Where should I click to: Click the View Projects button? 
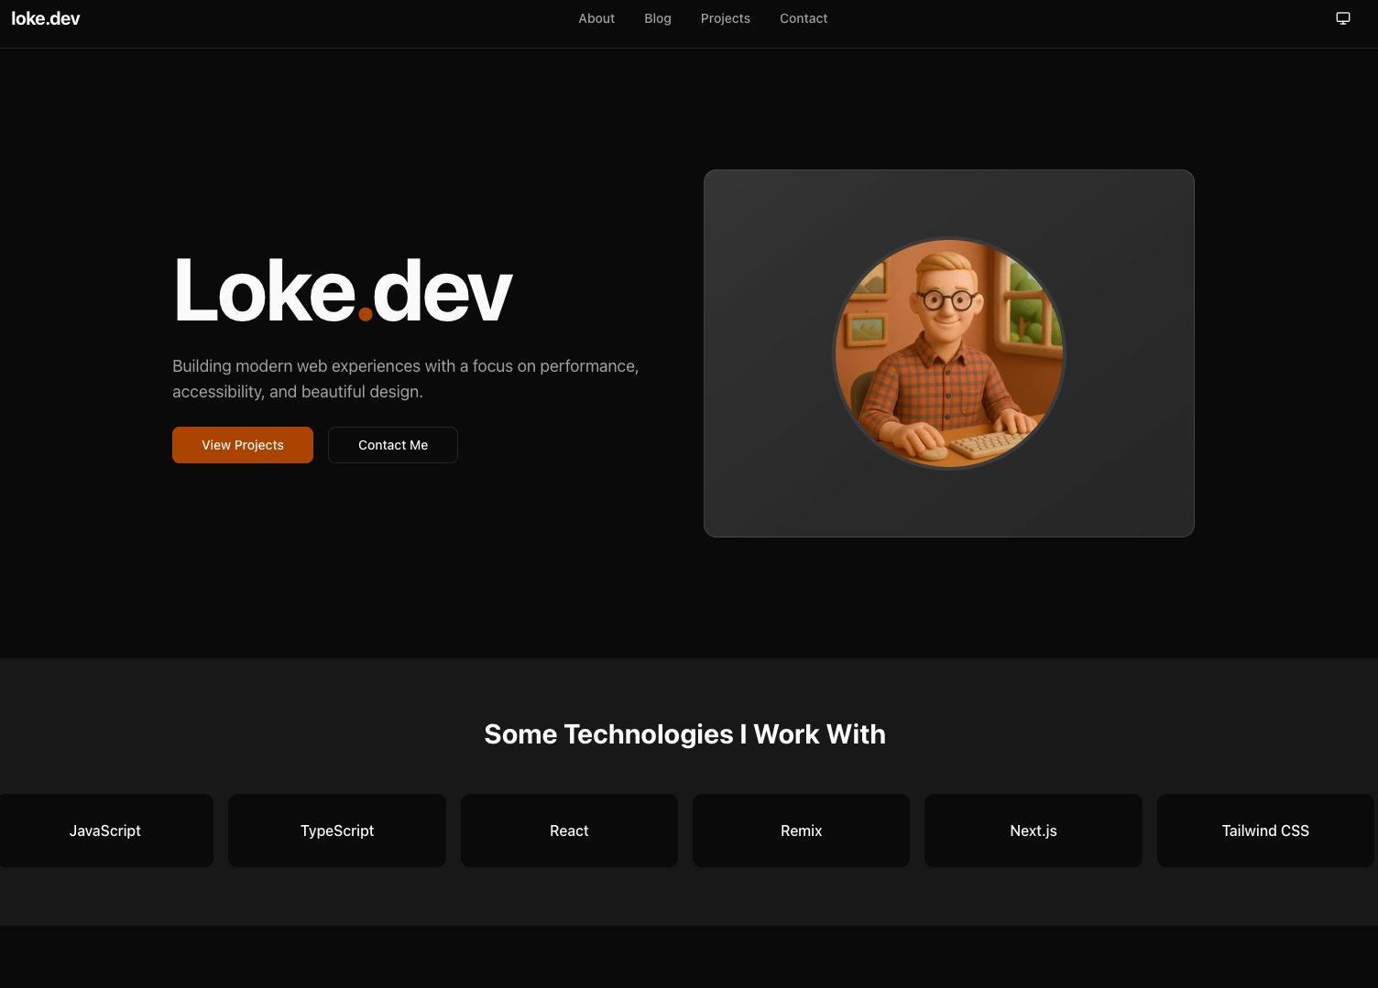pos(242,445)
